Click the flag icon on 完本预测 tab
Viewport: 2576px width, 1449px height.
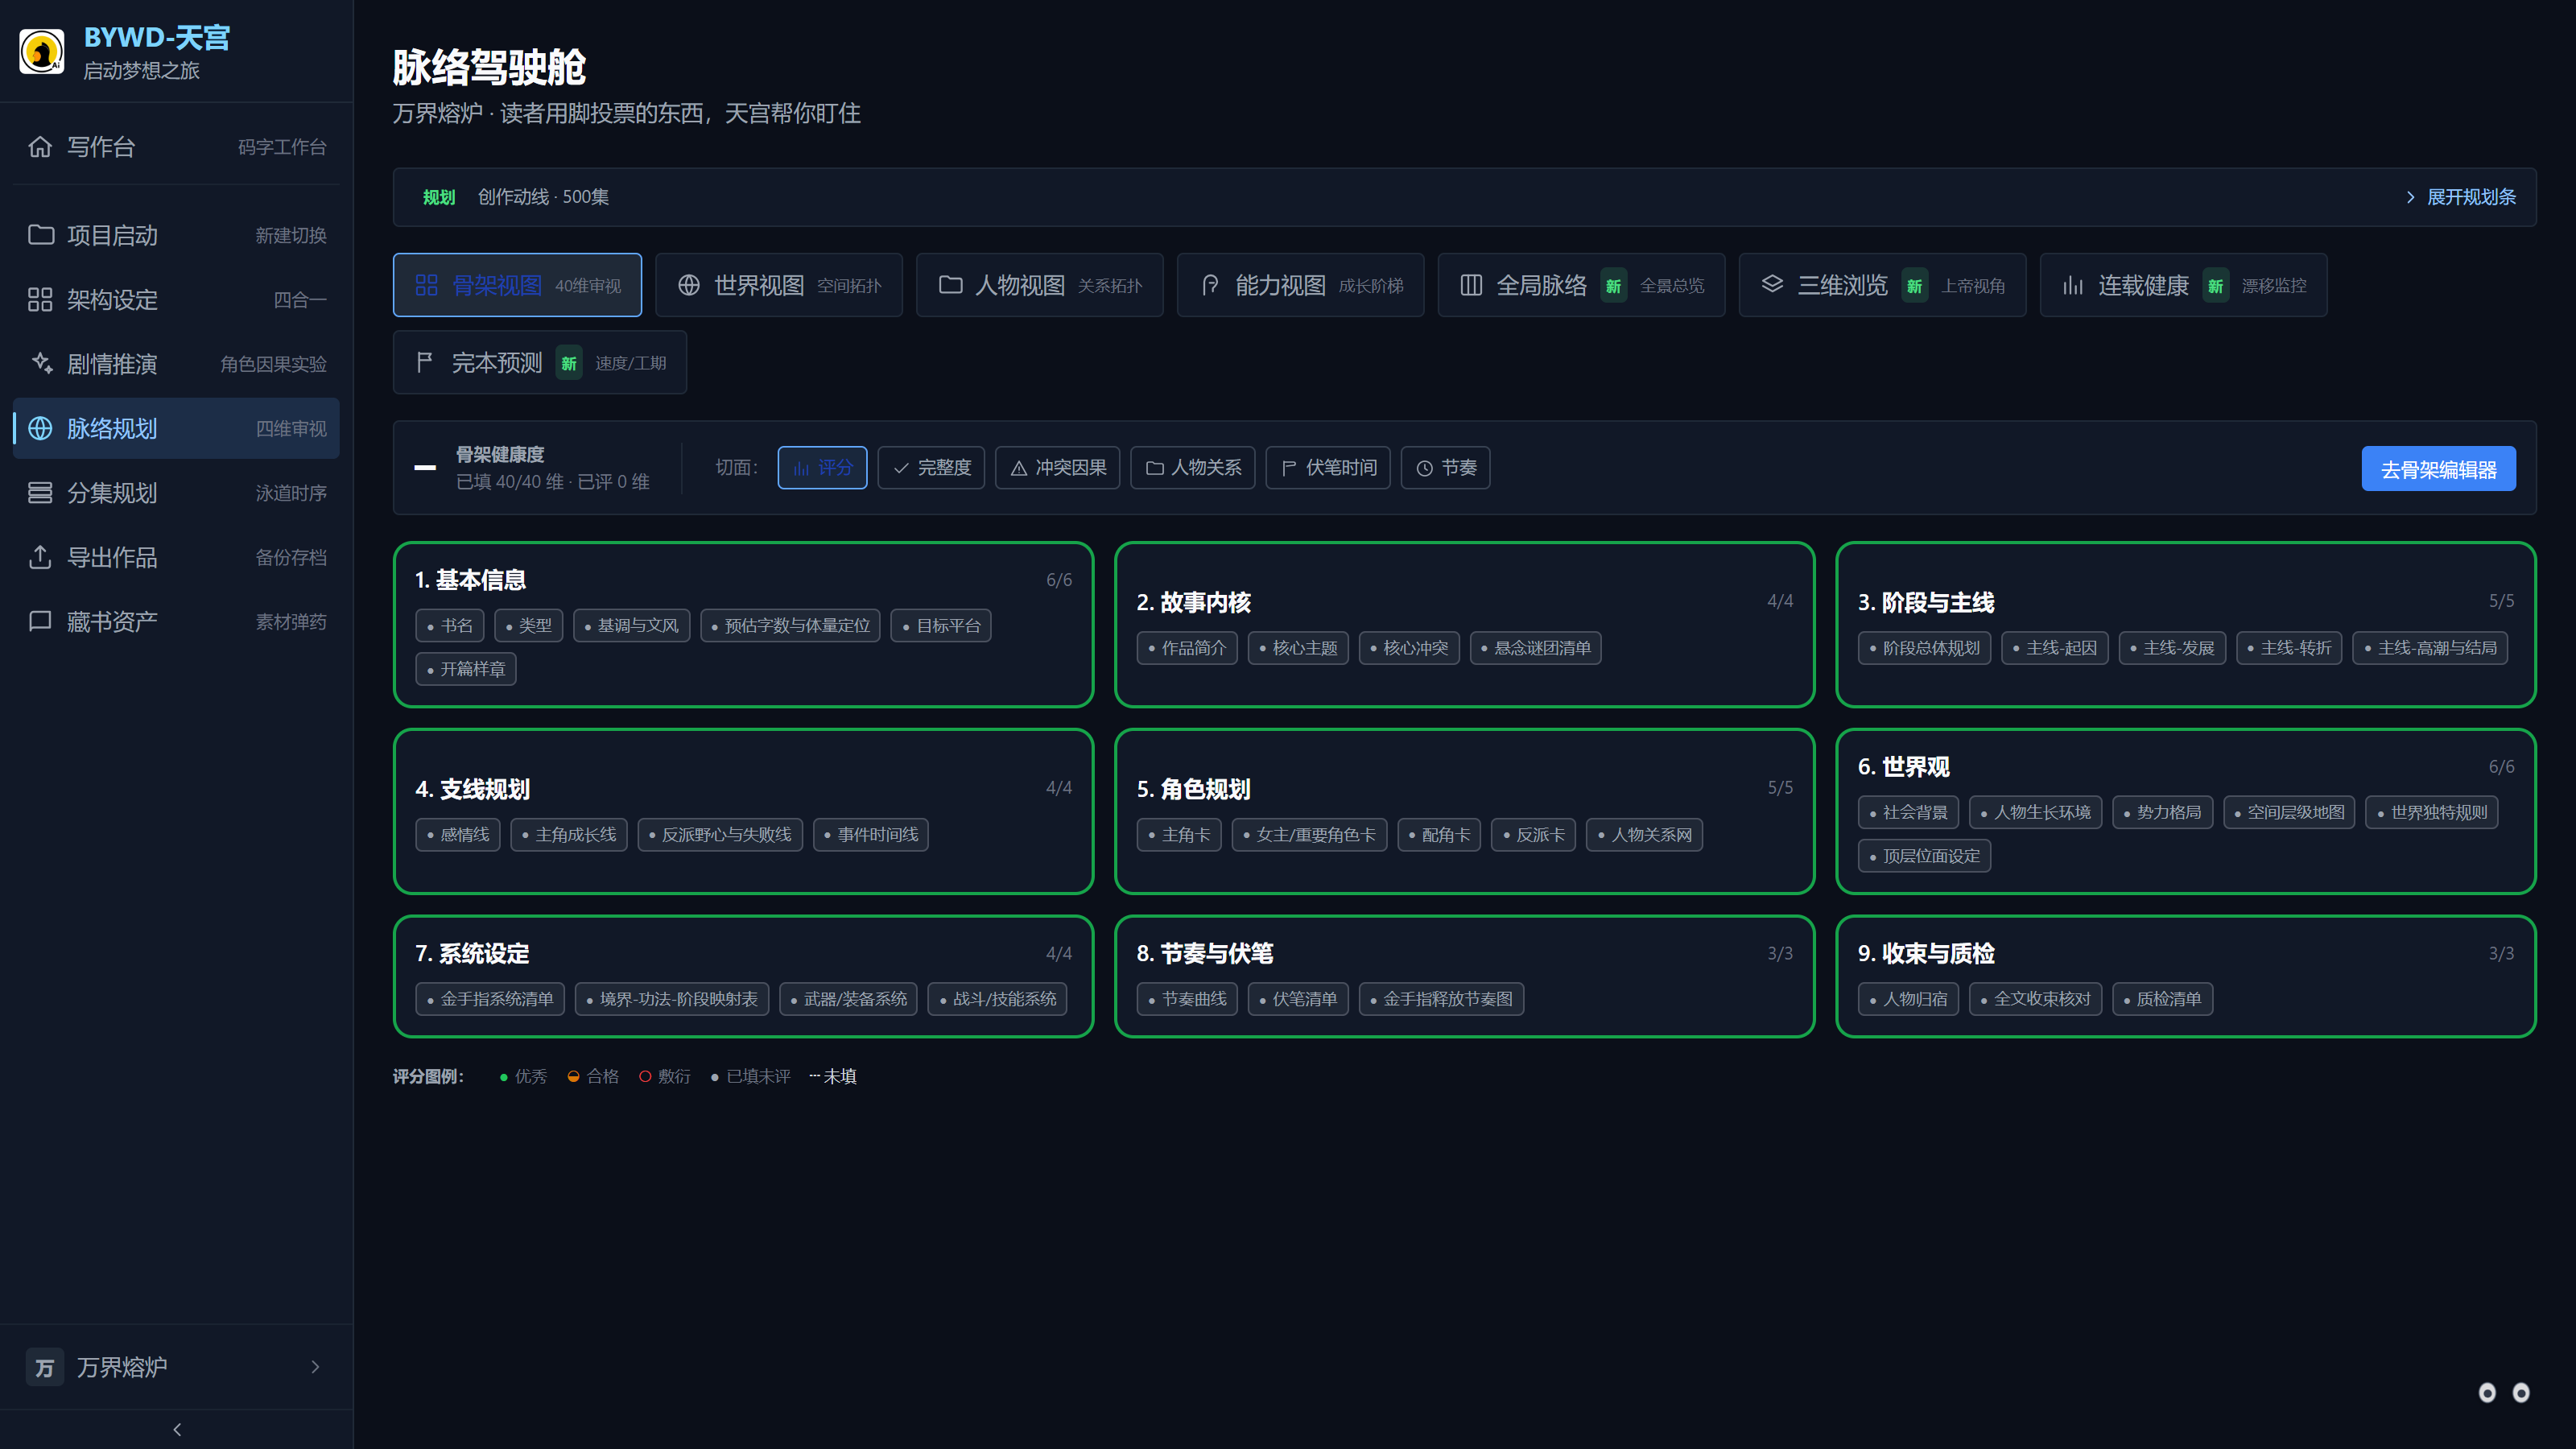pos(425,362)
